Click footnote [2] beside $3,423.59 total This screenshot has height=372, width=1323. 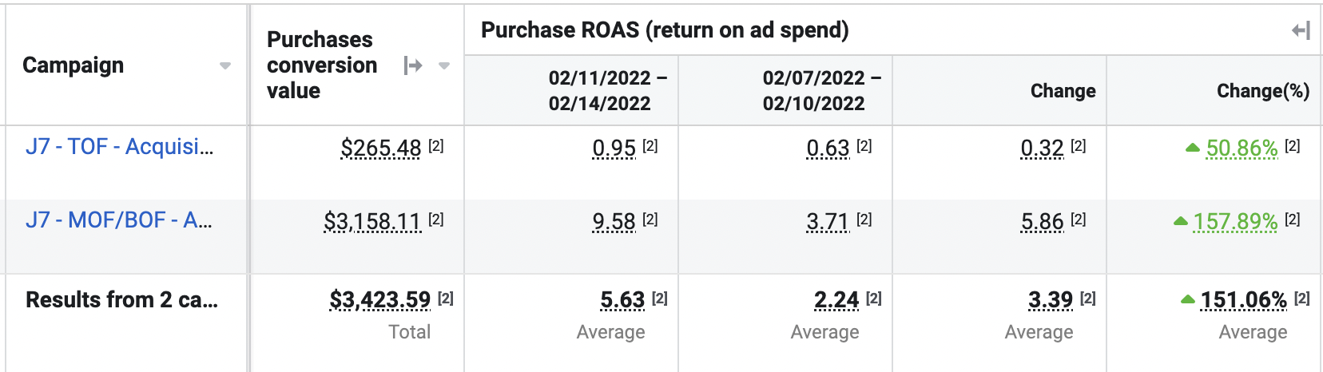coord(446,299)
